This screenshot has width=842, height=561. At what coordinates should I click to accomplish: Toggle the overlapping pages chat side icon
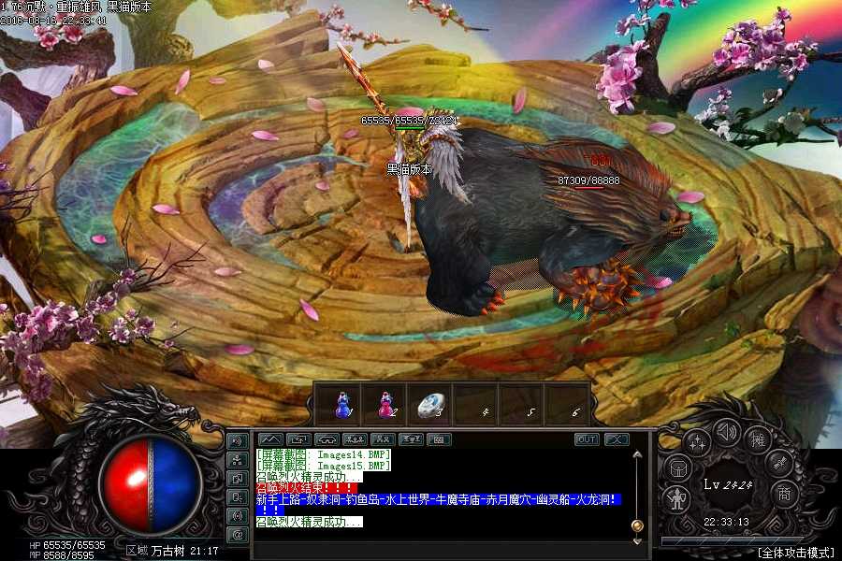click(x=238, y=479)
